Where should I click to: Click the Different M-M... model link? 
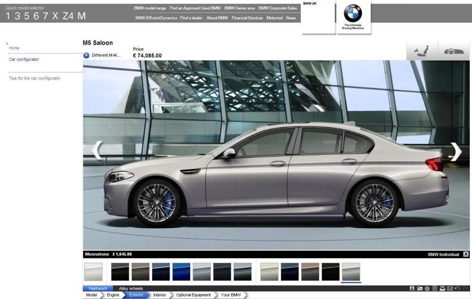pyautogui.click(x=106, y=55)
